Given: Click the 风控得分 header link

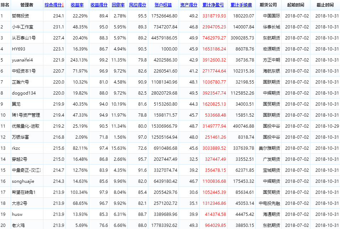Looking at the screenshot, I should tap(138, 5).
